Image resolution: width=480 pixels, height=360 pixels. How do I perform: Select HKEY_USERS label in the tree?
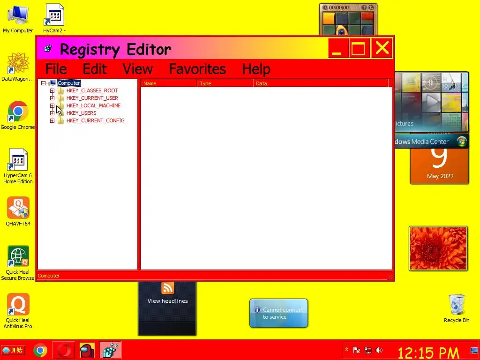(81, 113)
